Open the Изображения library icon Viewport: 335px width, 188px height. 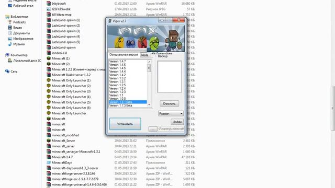10,39
